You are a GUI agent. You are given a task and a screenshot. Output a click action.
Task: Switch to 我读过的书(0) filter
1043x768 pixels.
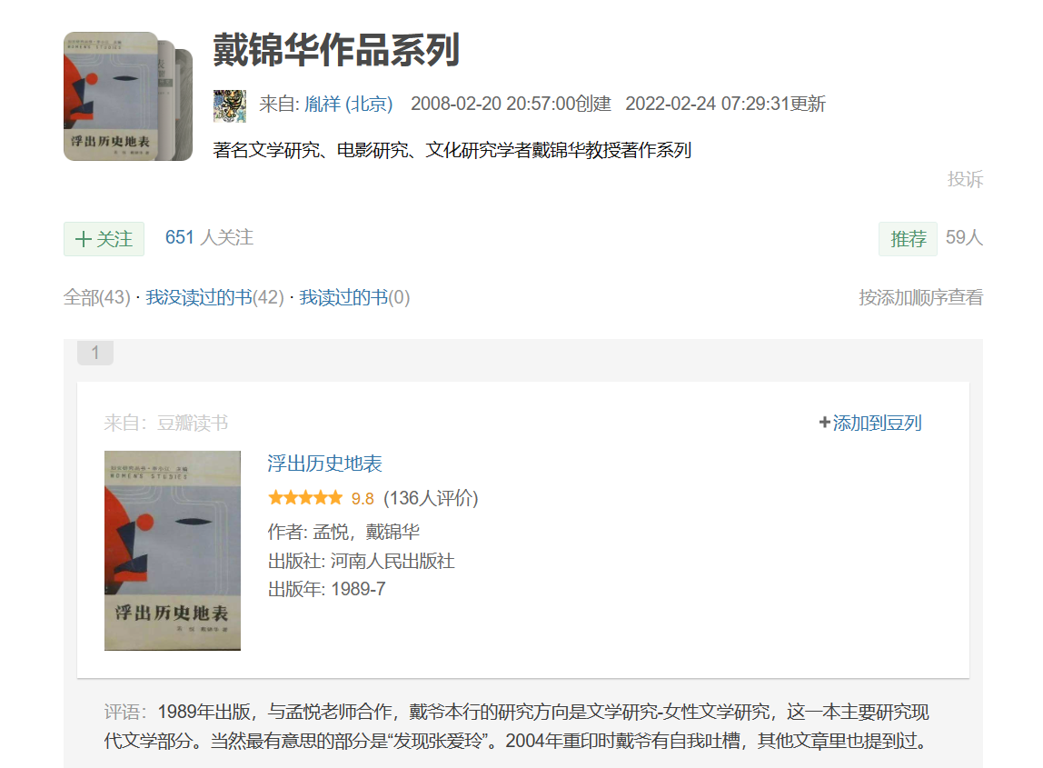coord(354,297)
